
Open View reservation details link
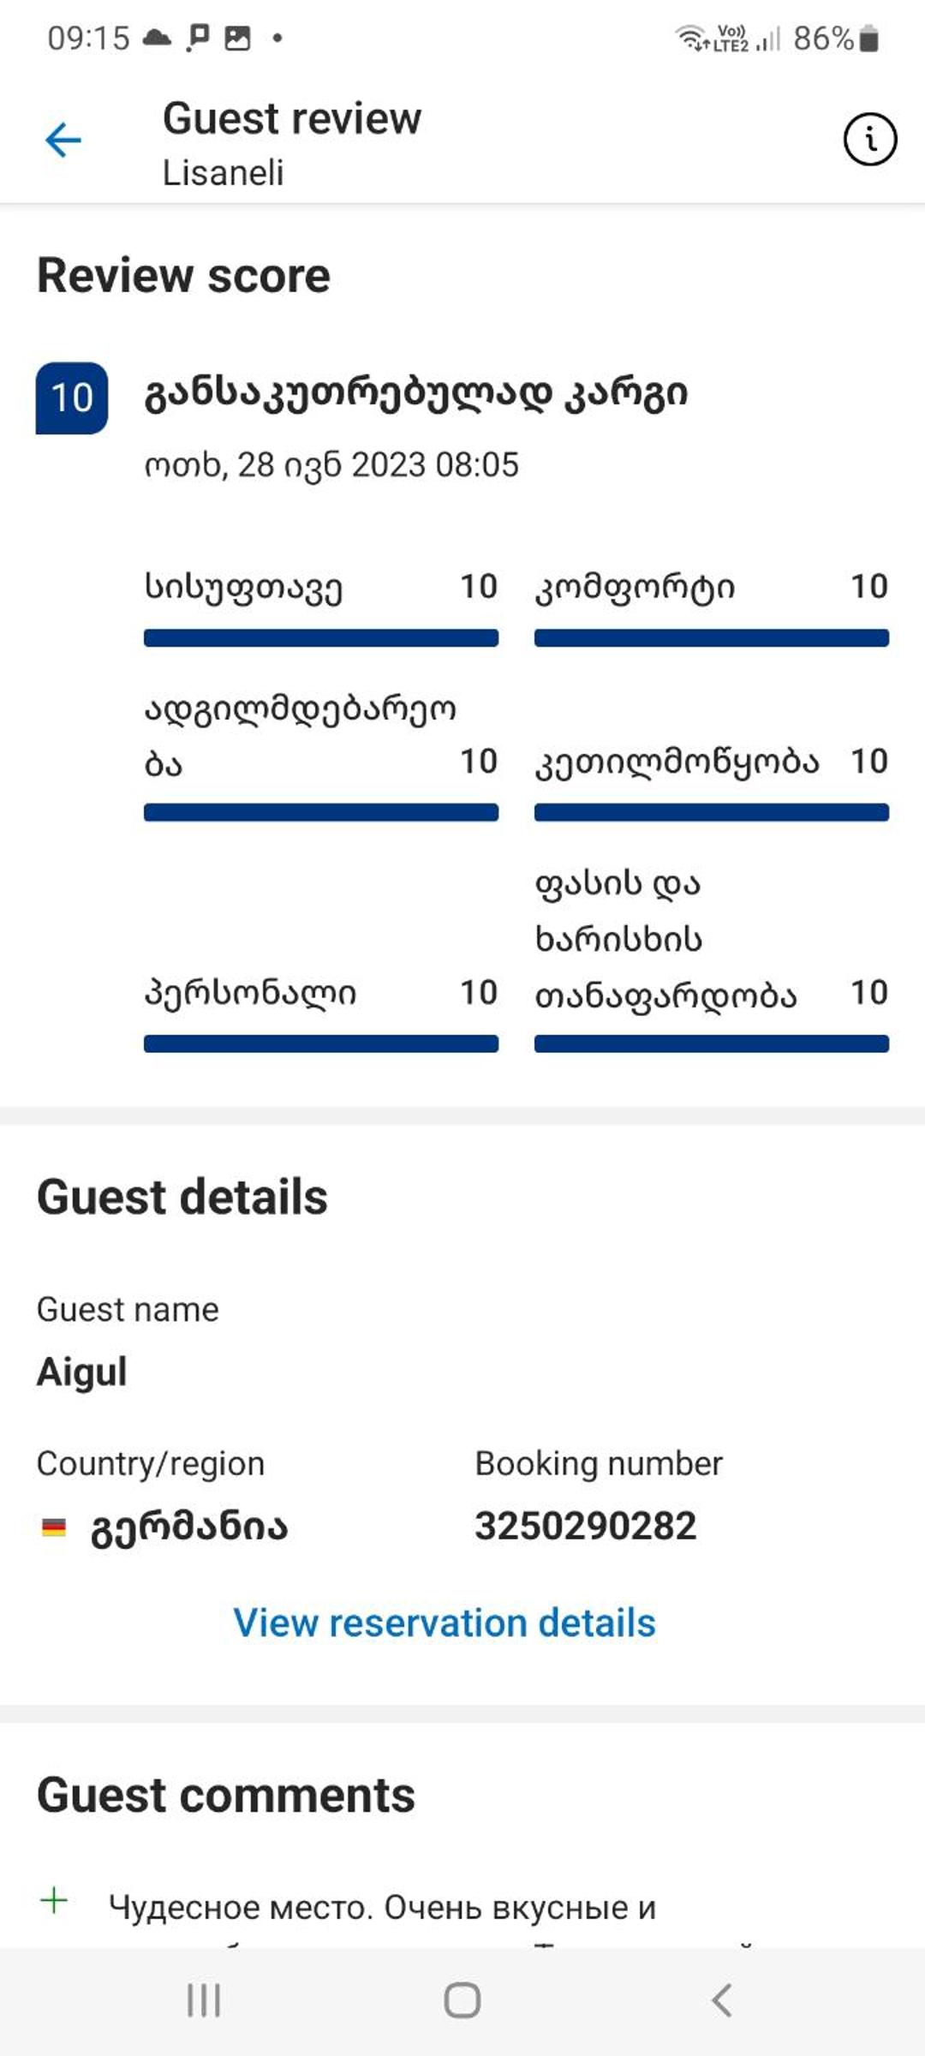445,1623
